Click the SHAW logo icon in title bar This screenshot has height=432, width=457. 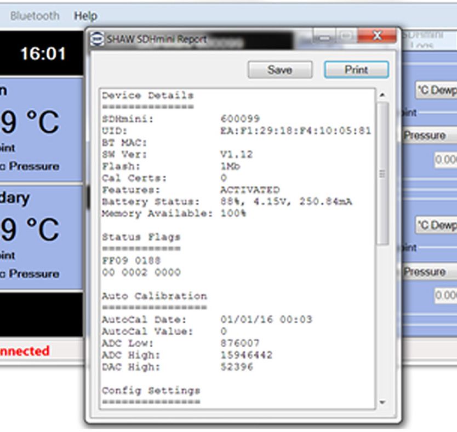[x=97, y=39]
